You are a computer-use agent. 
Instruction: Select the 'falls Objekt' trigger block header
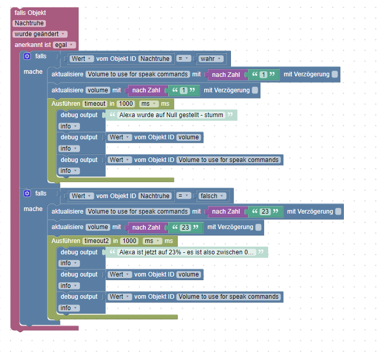30,13
